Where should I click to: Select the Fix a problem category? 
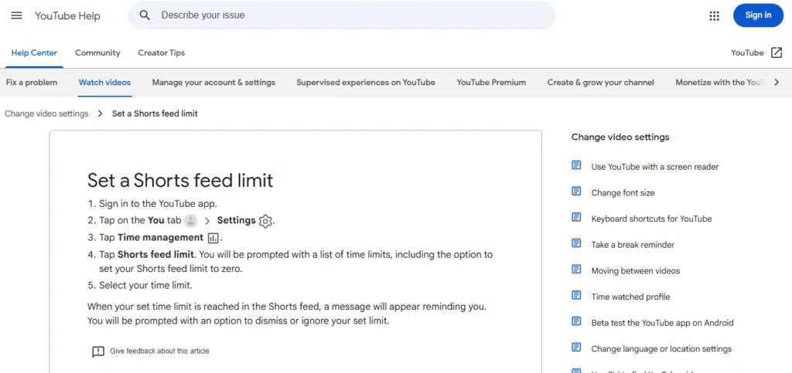point(31,82)
